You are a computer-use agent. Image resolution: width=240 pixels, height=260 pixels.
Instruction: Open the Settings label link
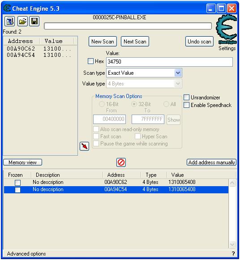pos(227,48)
